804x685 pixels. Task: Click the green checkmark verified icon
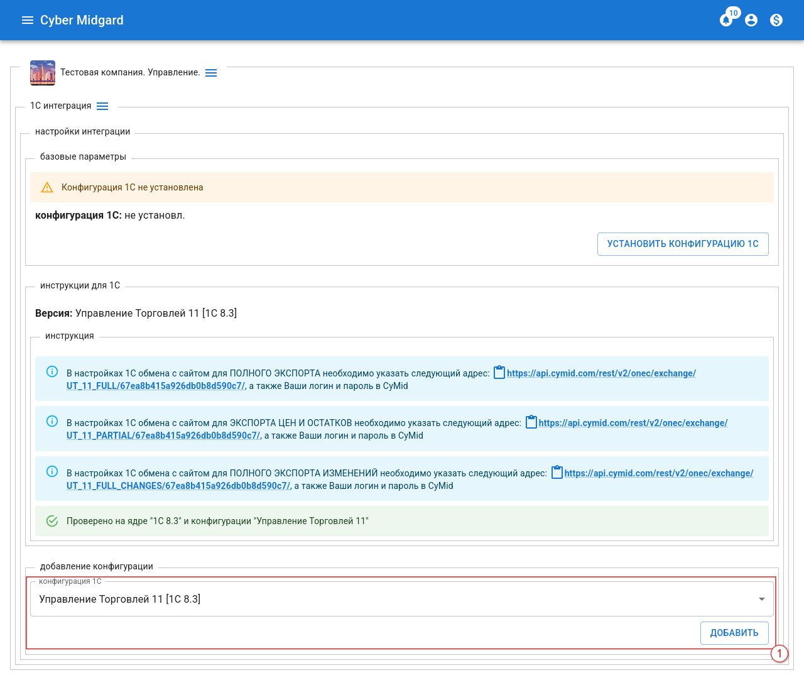52,521
